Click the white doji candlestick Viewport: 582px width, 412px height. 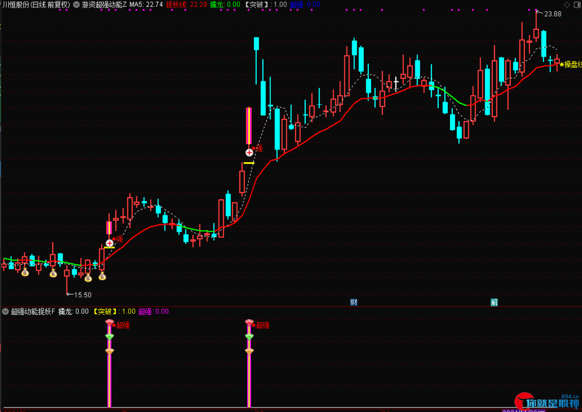point(396,84)
